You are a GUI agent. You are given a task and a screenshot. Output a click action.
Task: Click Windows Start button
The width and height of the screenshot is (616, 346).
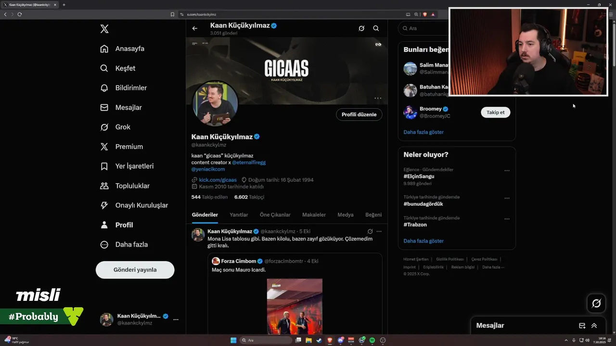coord(233,340)
